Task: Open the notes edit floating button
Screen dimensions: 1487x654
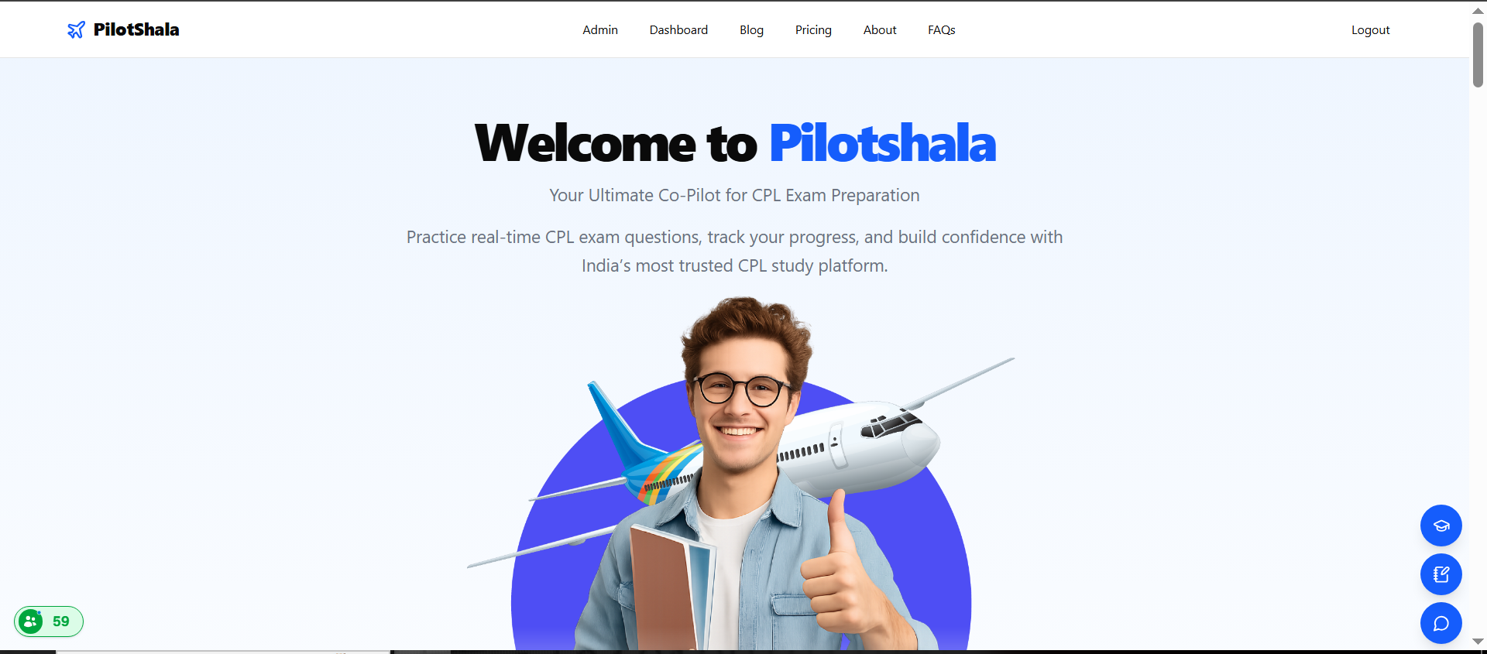Action: click(x=1441, y=574)
